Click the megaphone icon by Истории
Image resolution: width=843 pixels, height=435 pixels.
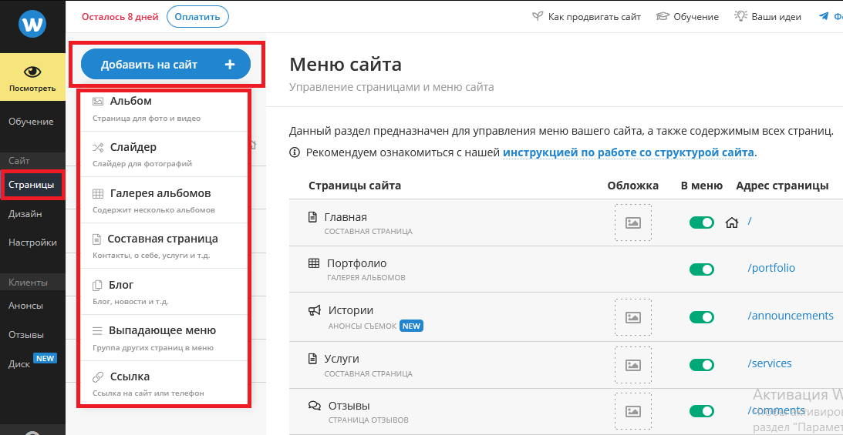[314, 310]
